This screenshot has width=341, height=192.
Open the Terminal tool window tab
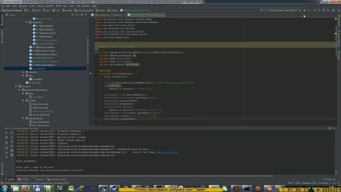(x=38, y=179)
